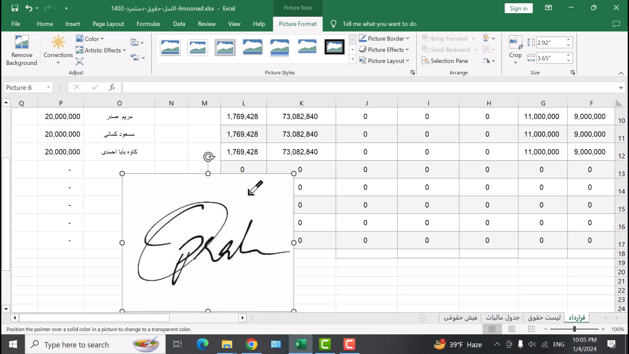Apply the third highlighted picture style
Image resolution: width=629 pixels, height=354 pixels.
[225, 47]
